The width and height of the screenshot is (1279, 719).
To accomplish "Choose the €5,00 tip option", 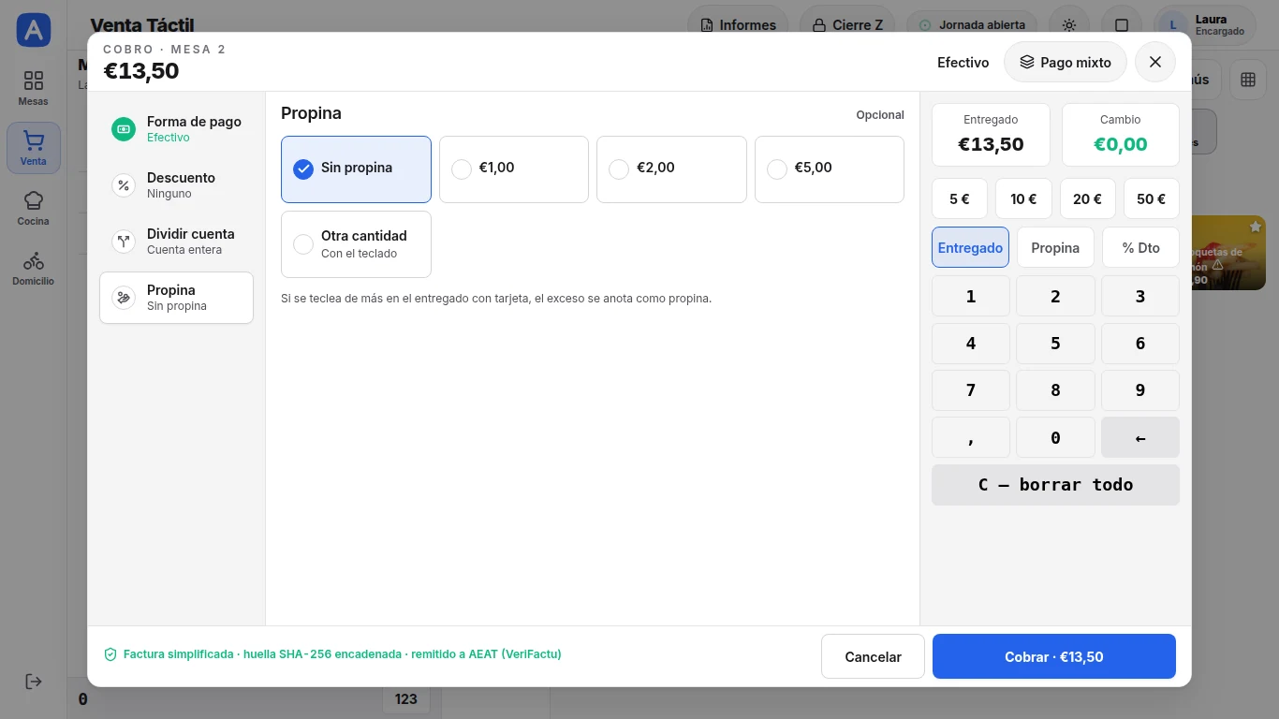I will click(830, 169).
